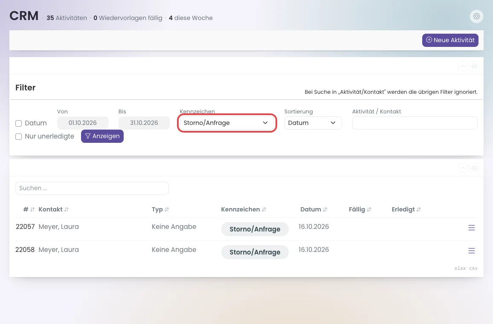Open row menu for activity 22058
This screenshot has height=324, width=493.
471,251
